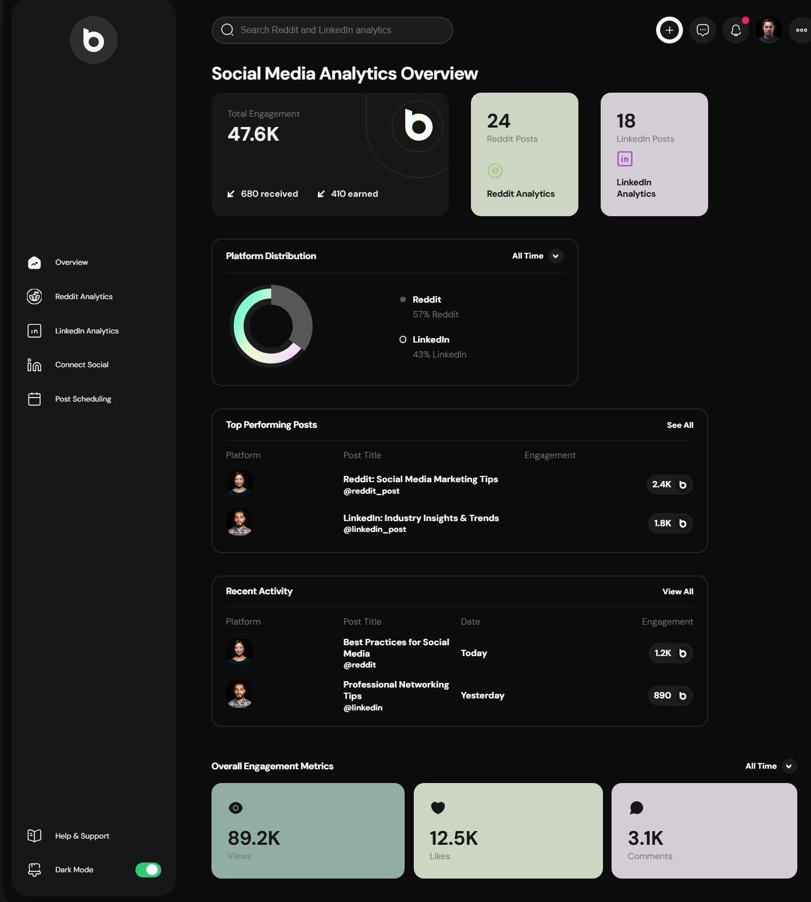This screenshot has width=811, height=902.
Task: Click the Help & Support book icon
Action: [34, 836]
